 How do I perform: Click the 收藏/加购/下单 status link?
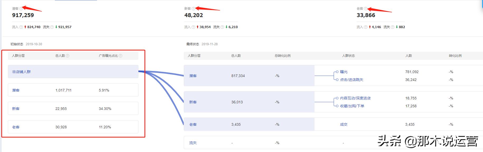(x=352, y=106)
